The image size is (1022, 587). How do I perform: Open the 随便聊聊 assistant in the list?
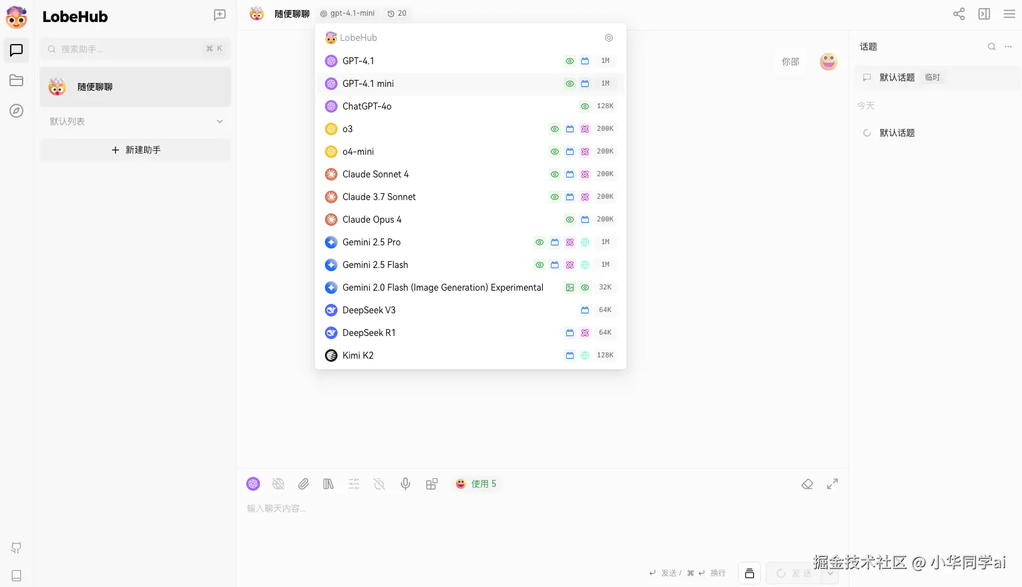tap(135, 87)
